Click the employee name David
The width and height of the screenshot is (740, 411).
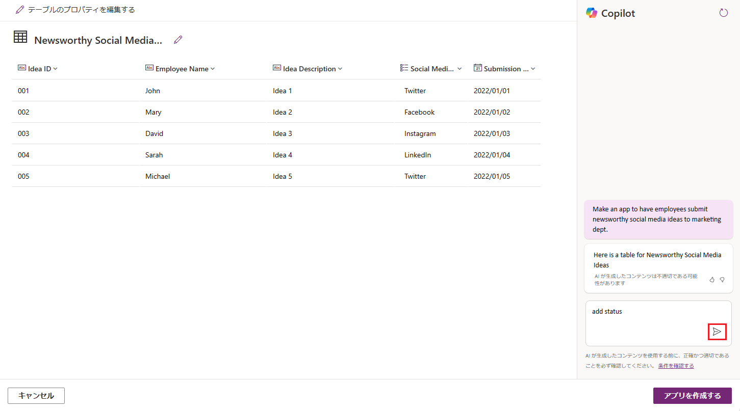coord(154,133)
